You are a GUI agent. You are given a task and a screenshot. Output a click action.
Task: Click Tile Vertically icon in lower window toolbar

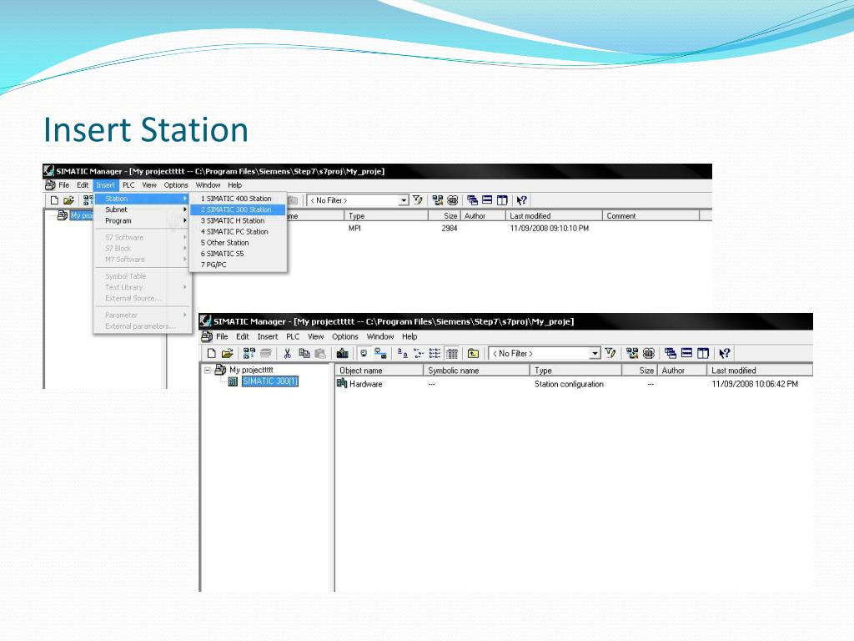pyautogui.click(x=703, y=353)
